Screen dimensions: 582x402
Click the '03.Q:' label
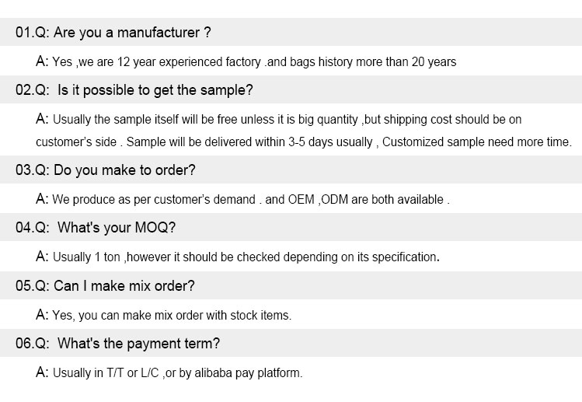point(33,170)
